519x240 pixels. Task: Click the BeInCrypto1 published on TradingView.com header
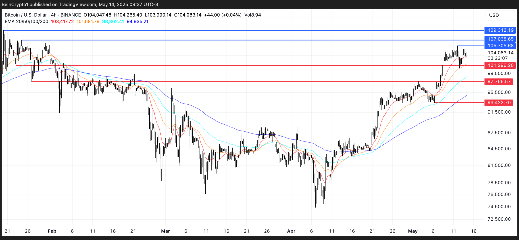80,4
